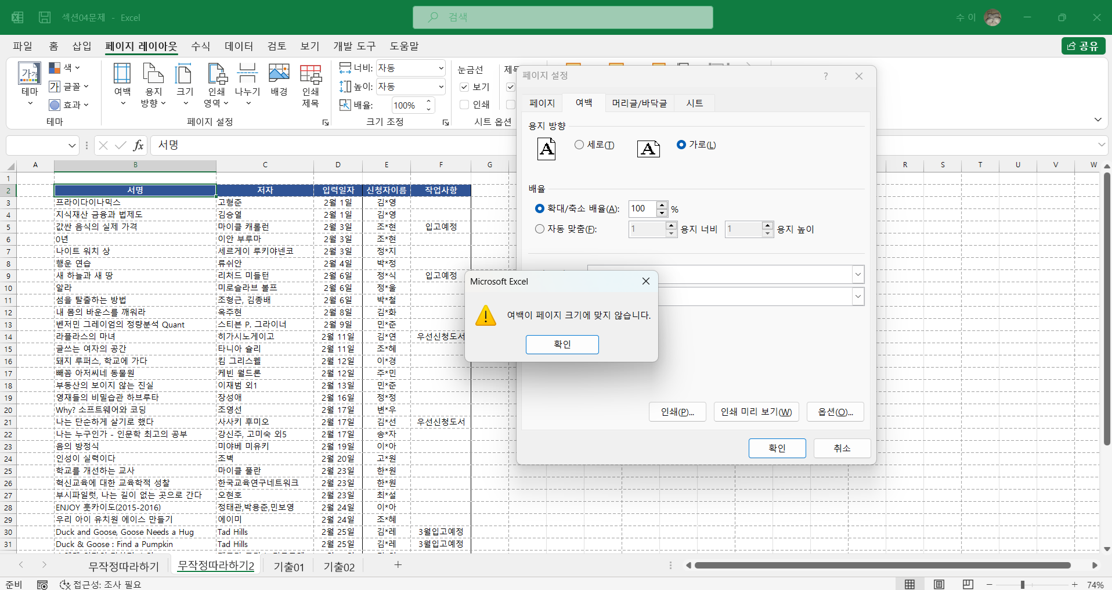Open the 데이터 ribbon tab

click(239, 46)
